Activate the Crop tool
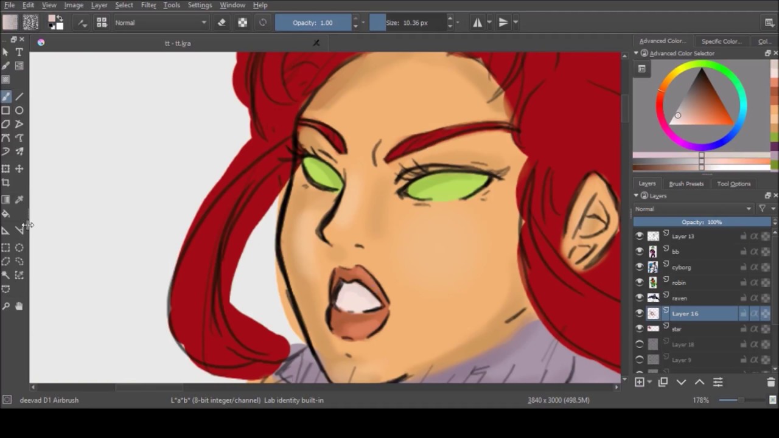This screenshot has height=438, width=779. pyautogui.click(x=6, y=182)
